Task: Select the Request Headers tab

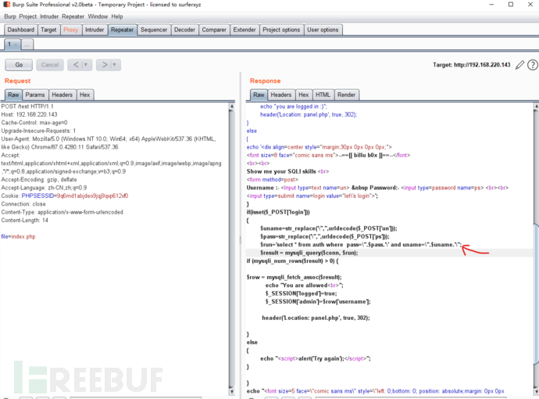Action: click(62, 95)
